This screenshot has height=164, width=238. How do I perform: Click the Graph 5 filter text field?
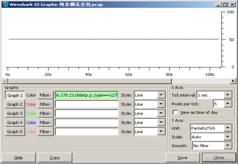coord(87,132)
